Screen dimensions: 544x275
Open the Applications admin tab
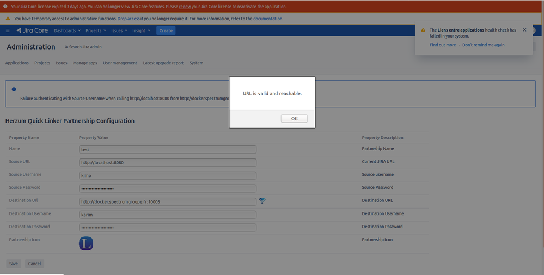(17, 63)
